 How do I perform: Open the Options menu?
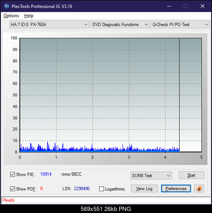[11, 16]
